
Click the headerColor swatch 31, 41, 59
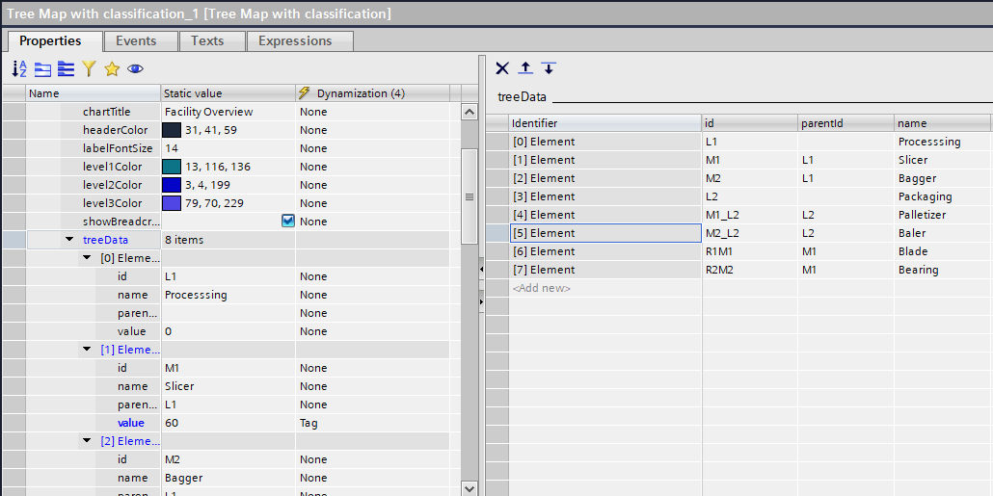(172, 130)
